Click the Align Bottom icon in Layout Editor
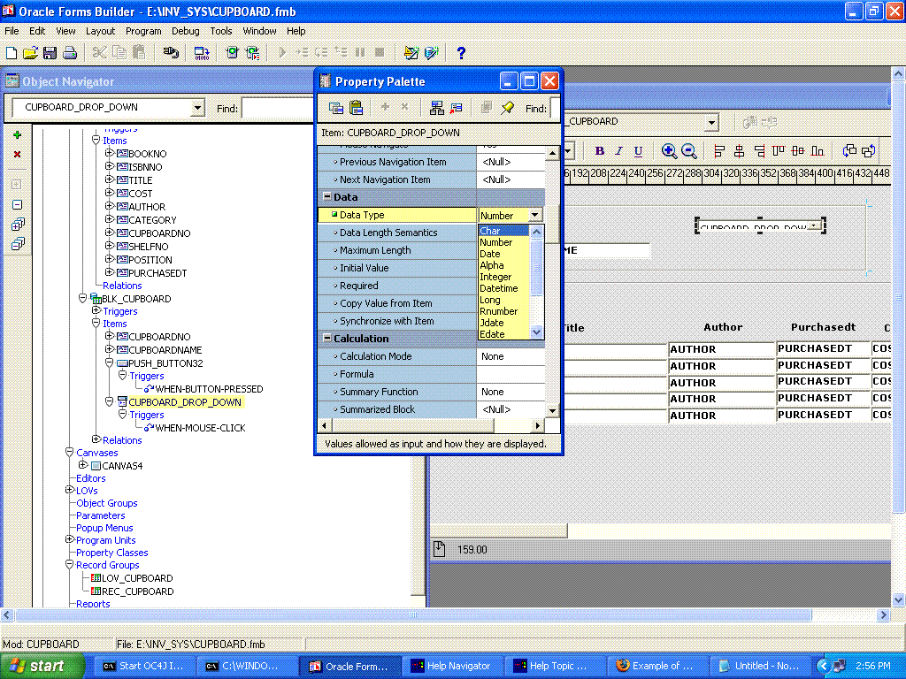This screenshot has height=679, width=906. pyautogui.click(x=818, y=151)
